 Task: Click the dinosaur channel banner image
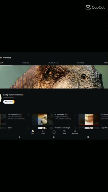point(54,77)
